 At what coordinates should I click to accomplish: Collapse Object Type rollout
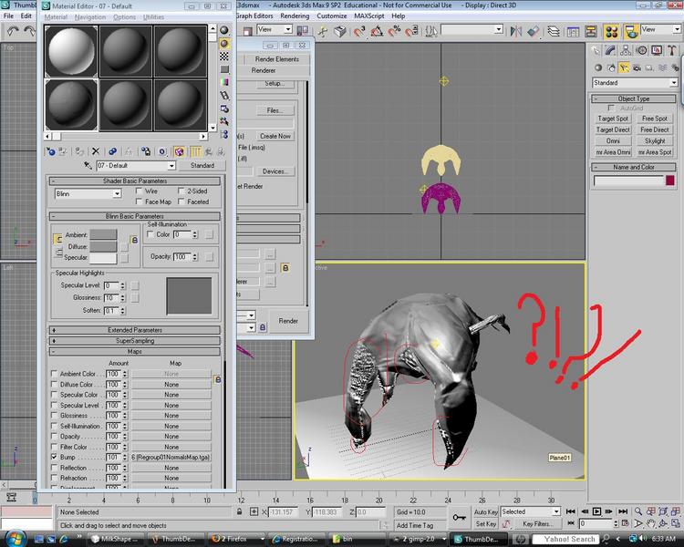tap(634, 98)
